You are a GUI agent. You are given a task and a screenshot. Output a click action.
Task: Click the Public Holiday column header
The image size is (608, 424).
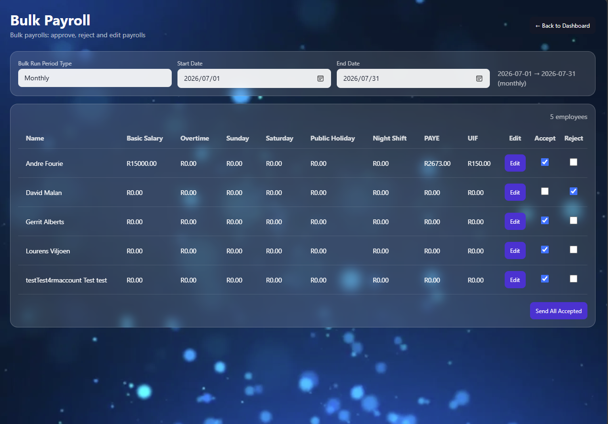[332, 138]
